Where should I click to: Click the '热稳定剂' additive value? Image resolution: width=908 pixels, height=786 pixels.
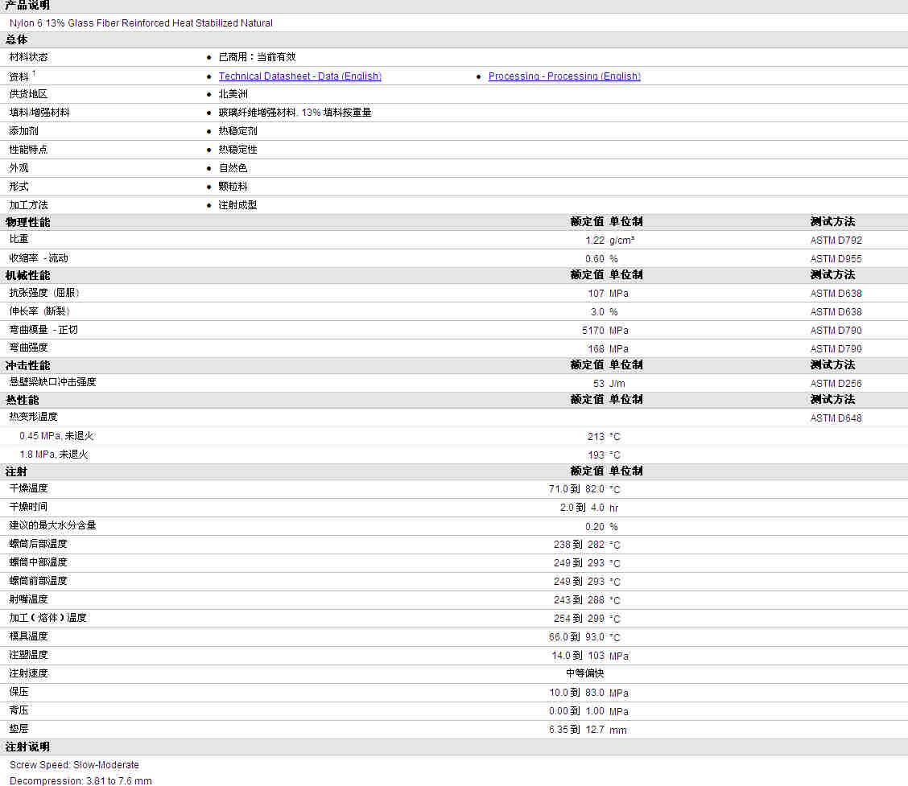tap(237, 131)
